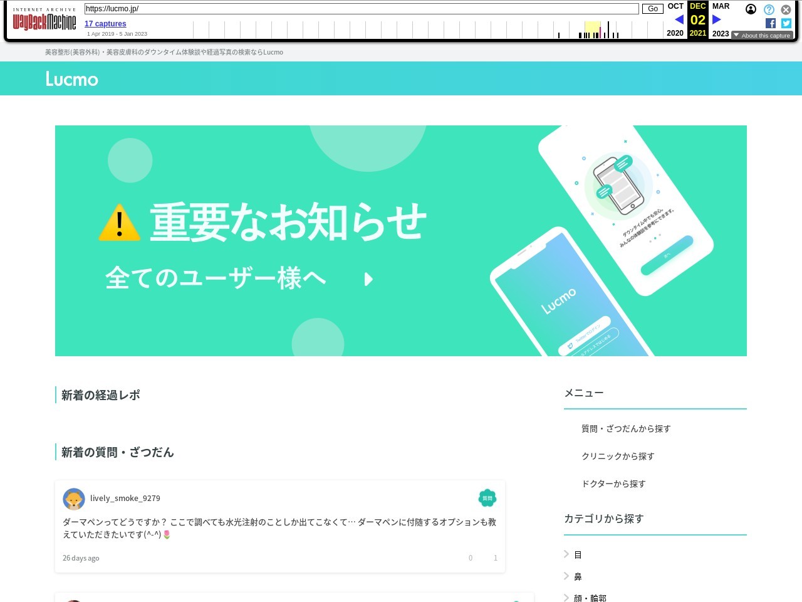Select the 鼻 category

tap(578, 577)
